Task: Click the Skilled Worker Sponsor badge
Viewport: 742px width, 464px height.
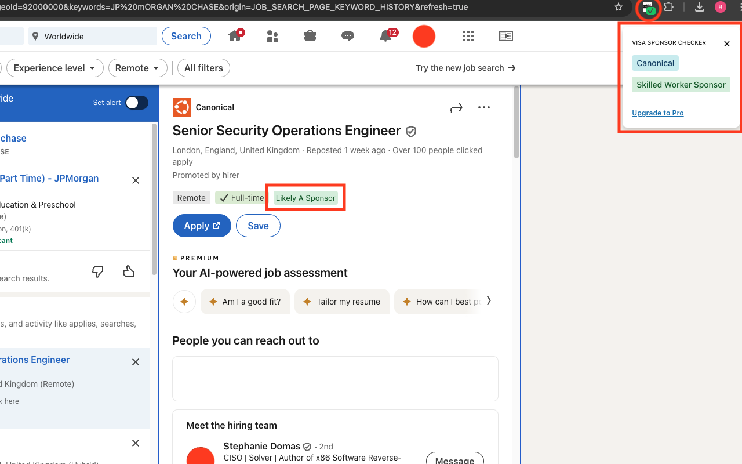Action: (681, 85)
